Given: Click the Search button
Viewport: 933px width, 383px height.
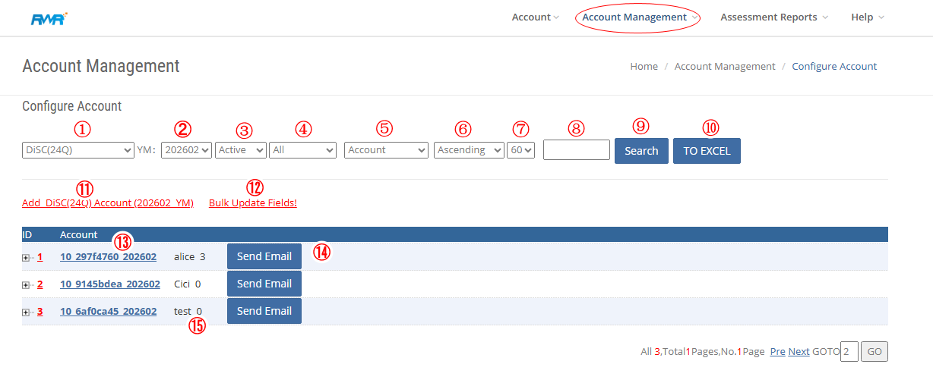Looking at the screenshot, I should 641,151.
